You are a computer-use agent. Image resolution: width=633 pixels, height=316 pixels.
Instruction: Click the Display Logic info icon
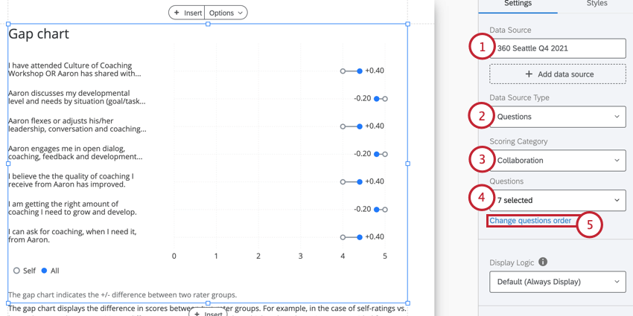click(x=543, y=262)
